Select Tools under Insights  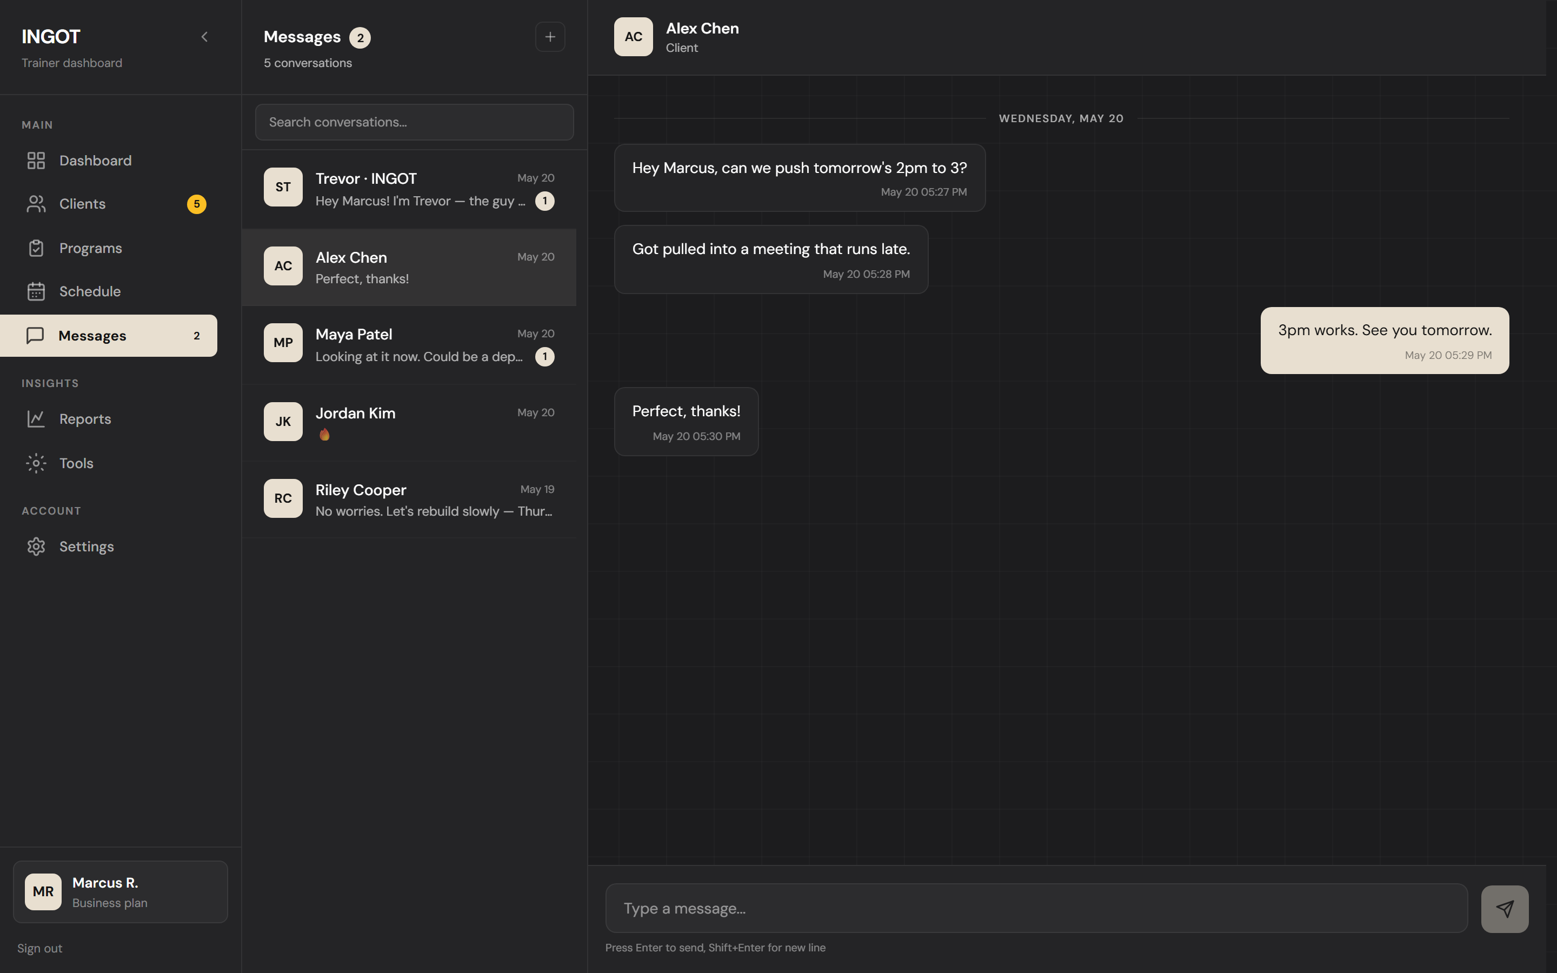109,463
